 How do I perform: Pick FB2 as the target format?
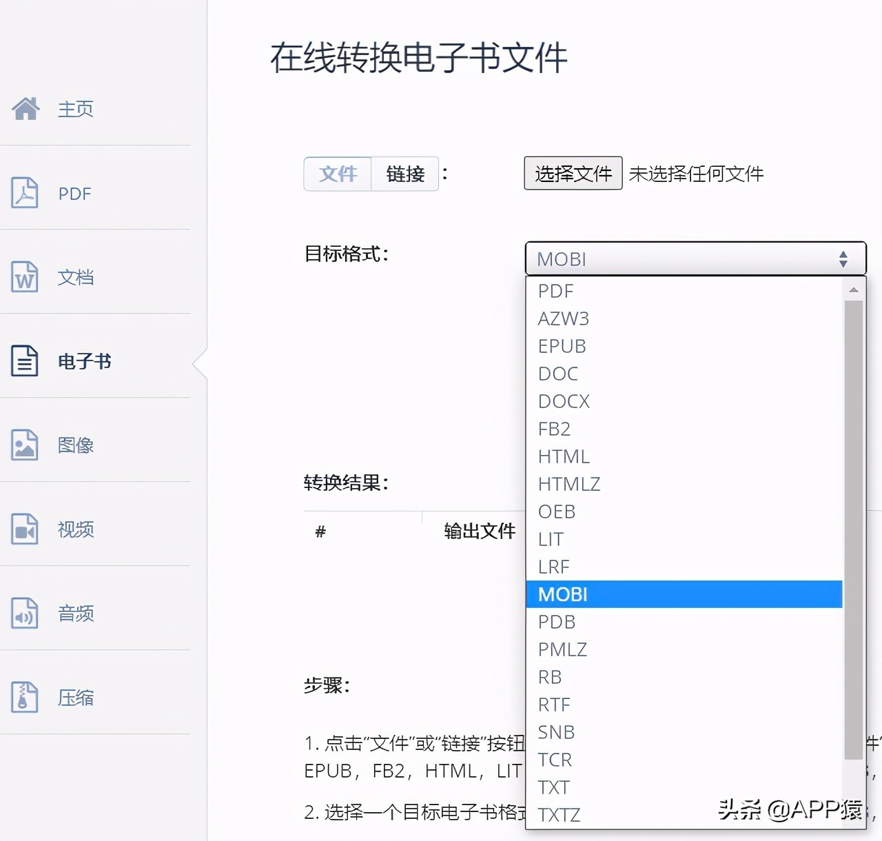click(x=554, y=429)
